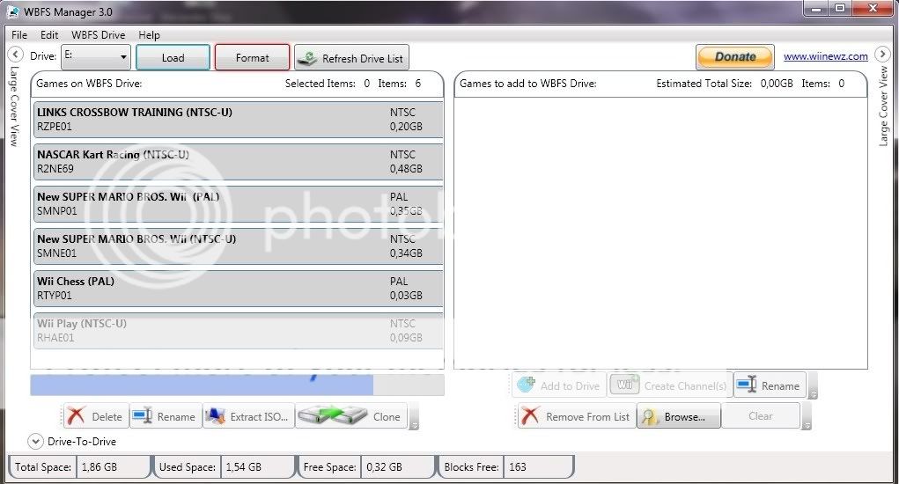Screen dimensions: 899x484
Task: Click the WBFS Manager title bar app icon
Action: click(13, 11)
